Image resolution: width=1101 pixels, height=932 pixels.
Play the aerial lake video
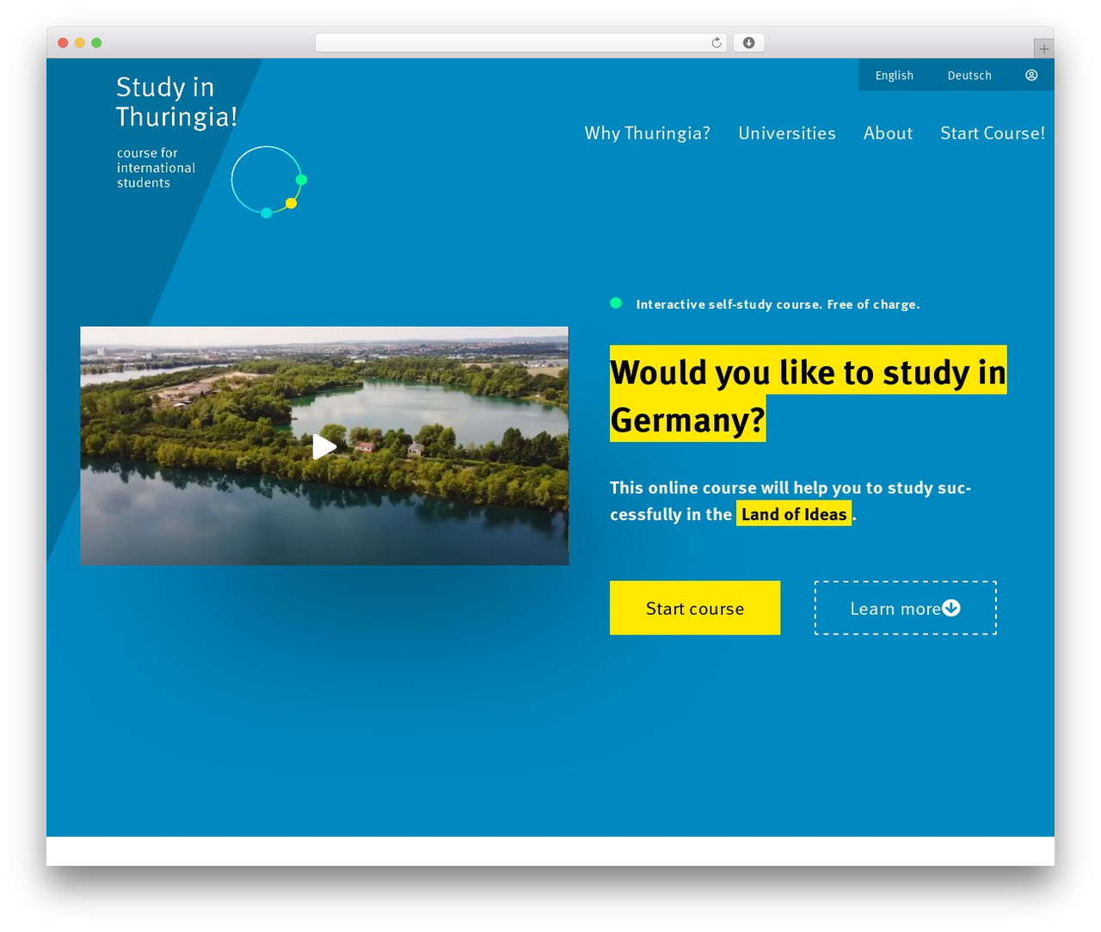324,446
